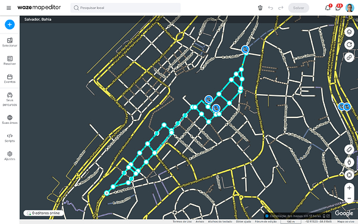This screenshot has height=224, width=358.
Task: Open the Atalhos do teclado link
Action: coord(220,222)
